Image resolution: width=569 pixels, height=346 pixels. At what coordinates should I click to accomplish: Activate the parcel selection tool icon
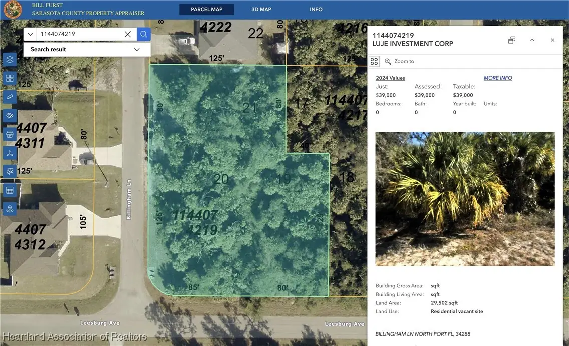tap(10, 171)
